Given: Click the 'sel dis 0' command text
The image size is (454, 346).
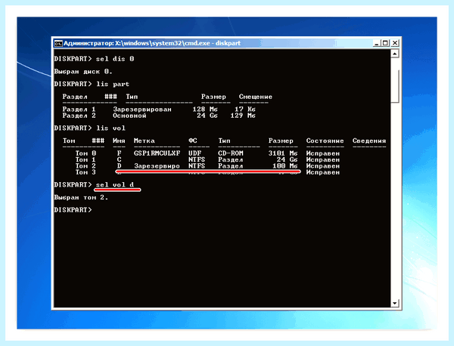Looking at the screenshot, I should [x=115, y=59].
